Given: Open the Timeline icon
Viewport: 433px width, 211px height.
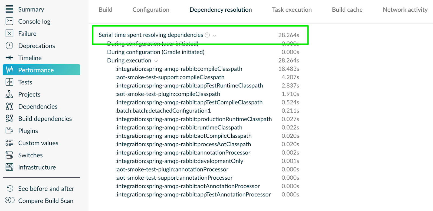Looking at the screenshot, I should point(9,58).
